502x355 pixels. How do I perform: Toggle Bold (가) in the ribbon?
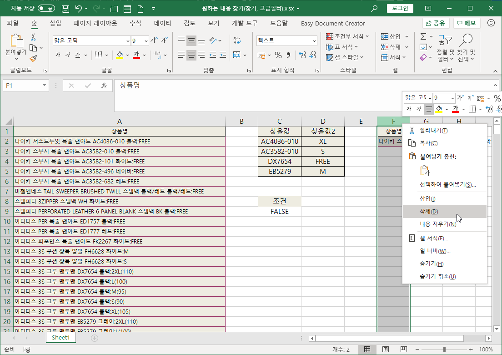58,55
